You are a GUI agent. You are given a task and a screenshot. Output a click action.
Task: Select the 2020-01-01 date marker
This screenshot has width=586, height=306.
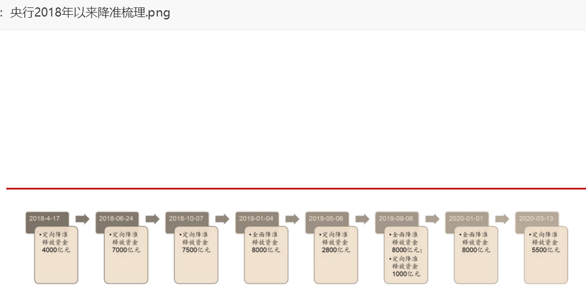pos(467,219)
